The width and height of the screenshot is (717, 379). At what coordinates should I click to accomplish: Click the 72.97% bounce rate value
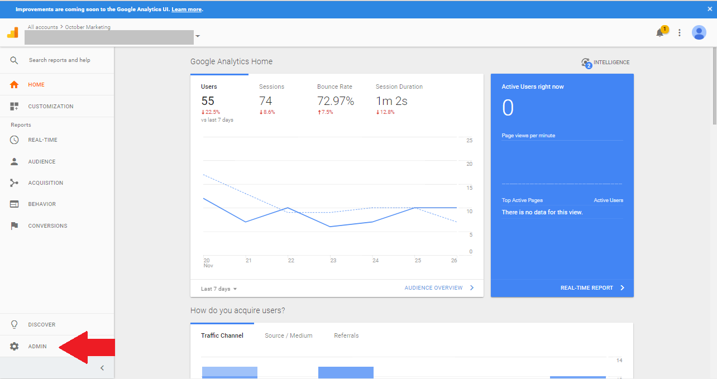click(x=336, y=101)
